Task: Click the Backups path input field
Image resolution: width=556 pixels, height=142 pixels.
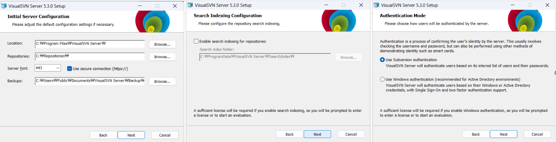Action: click(90, 81)
